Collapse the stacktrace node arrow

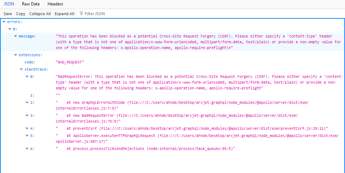click(x=21, y=69)
